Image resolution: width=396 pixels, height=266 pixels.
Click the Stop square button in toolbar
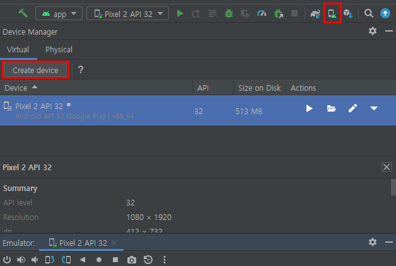coord(294,13)
